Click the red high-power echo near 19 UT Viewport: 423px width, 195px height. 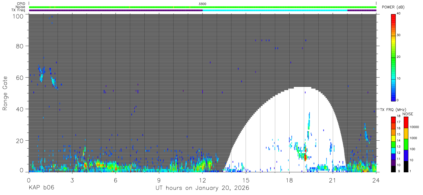click(305, 157)
